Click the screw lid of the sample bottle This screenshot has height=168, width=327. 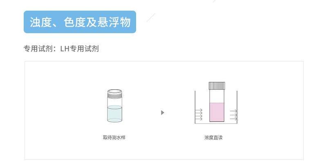pyautogui.click(x=114, y=93)
